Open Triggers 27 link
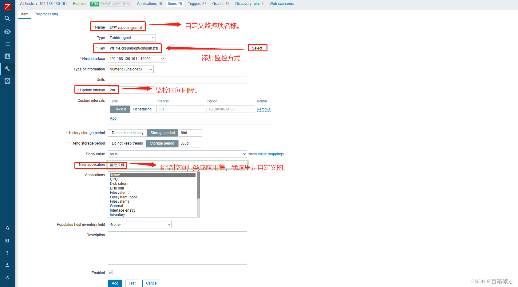The image size is (518, 287). click(197, 4)
